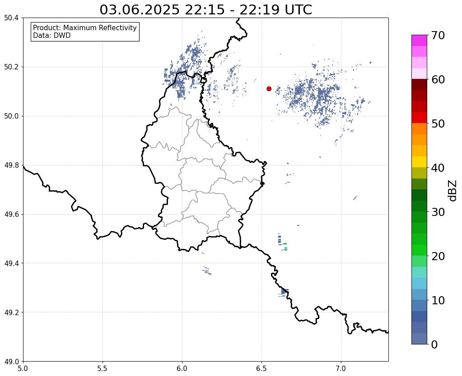The height and width of the screenshot is (376, 462).
Task: Select the 40 tick label on colorbar
Action: 438,168
